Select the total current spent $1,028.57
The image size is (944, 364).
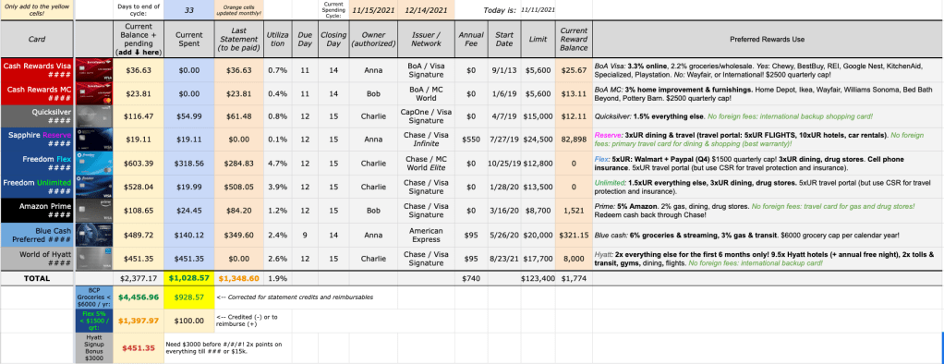coord(188,278)
